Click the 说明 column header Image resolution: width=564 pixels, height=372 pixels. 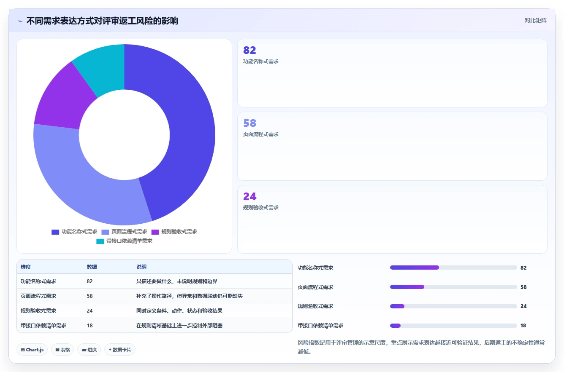point(141,267)
